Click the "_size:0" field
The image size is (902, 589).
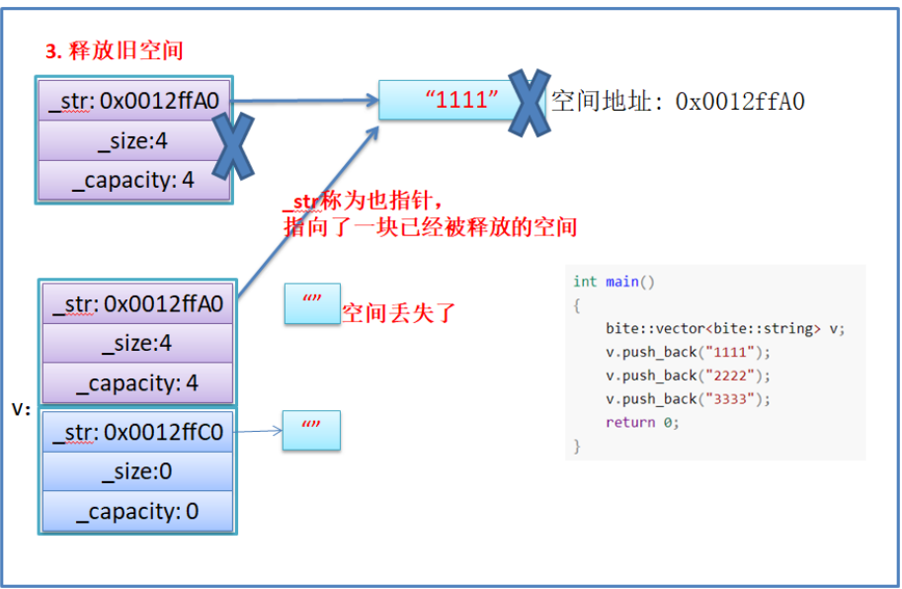[138, 471]
